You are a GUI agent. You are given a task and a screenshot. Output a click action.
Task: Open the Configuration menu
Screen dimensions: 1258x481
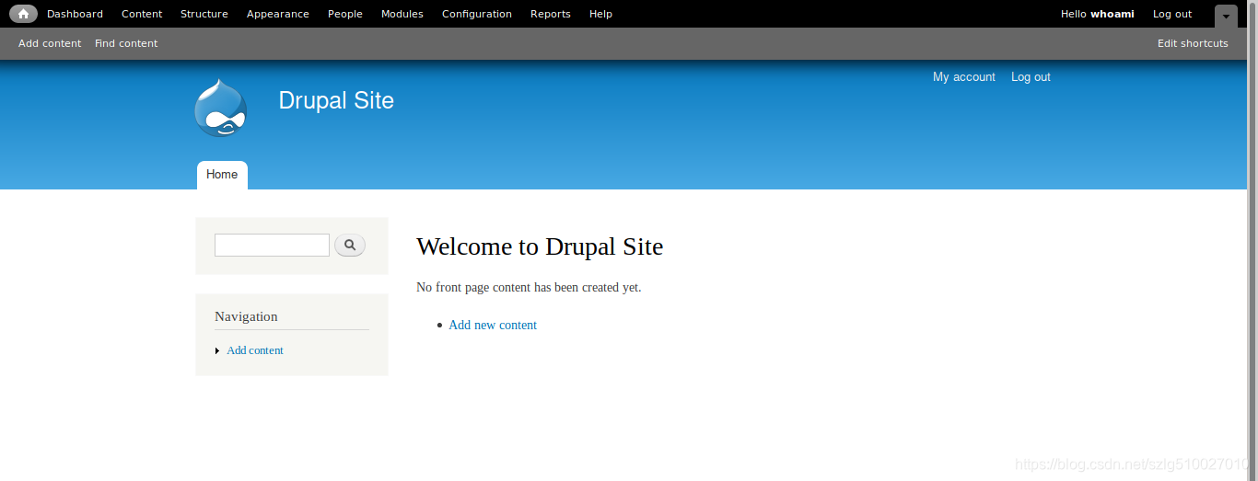coord(477,14)
